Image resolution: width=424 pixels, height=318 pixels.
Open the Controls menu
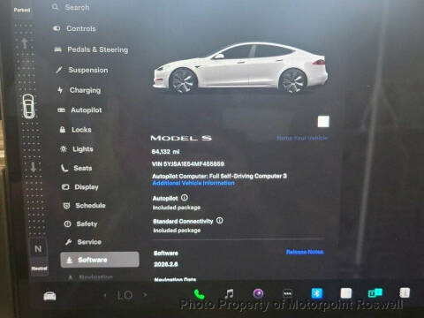tap(74, 28)
